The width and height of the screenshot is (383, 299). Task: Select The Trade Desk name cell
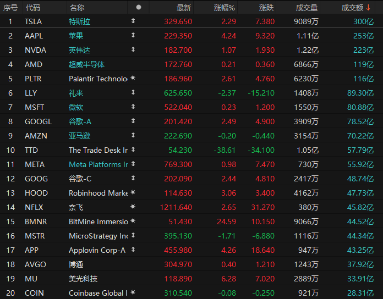click(98, 150)
